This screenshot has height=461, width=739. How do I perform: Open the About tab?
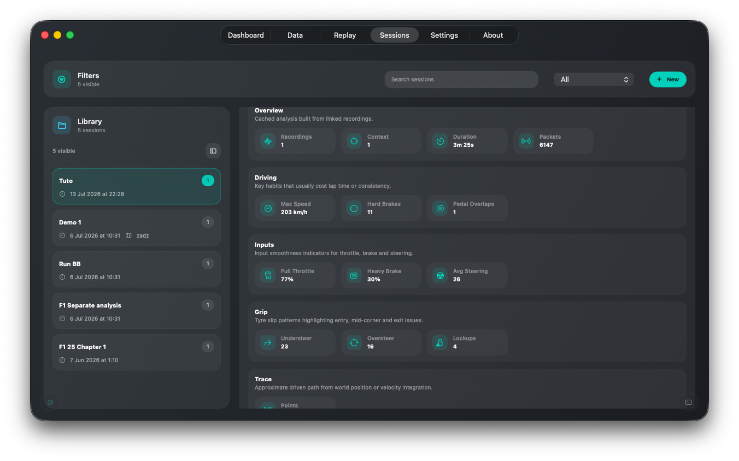coord(493,35)
